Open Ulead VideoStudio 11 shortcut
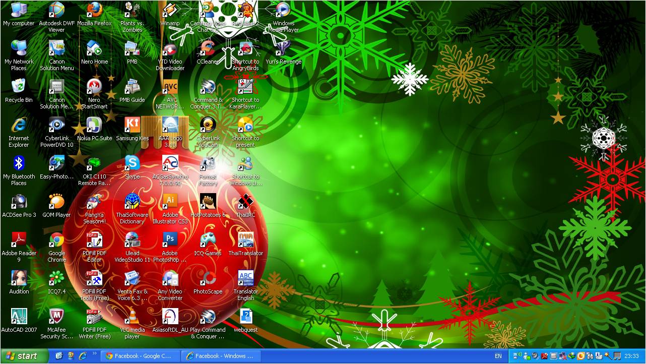 click(x=132, y=247)
